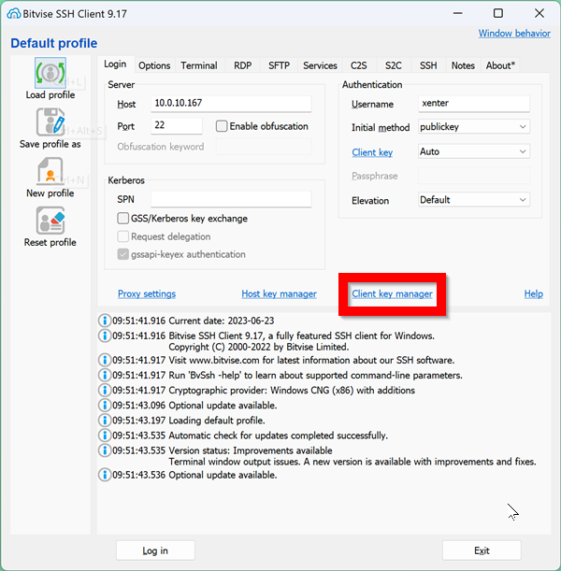The width and height of the screenshot is (561, 571).
Task: Click the Bitvise cloud icon in title bar
Action: [x=15, y=13]
